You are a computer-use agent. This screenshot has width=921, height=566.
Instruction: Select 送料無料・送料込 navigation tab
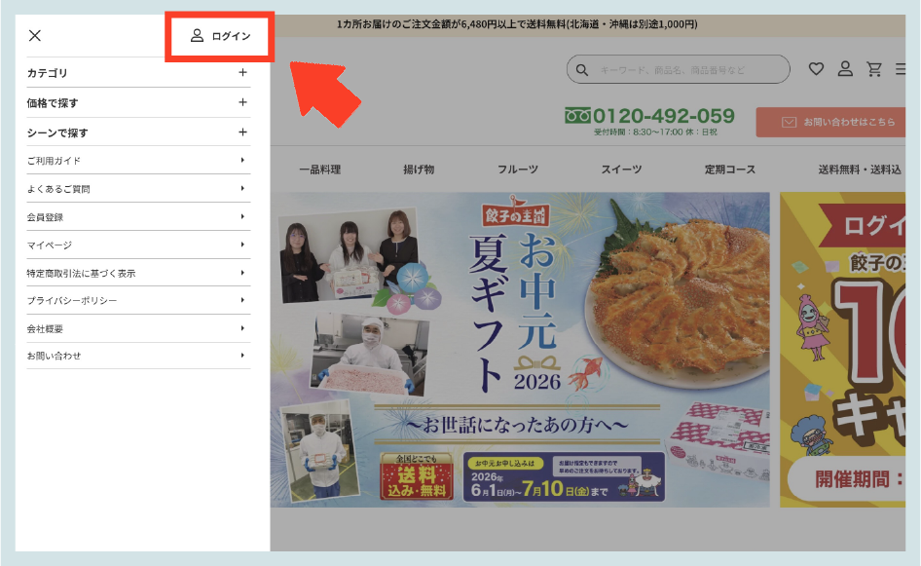[860, 170]
